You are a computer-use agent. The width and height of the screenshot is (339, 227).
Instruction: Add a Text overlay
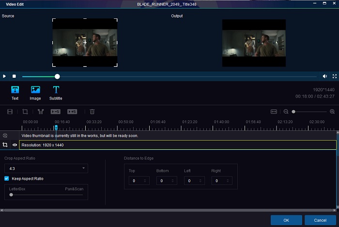[x=15, y=93]
